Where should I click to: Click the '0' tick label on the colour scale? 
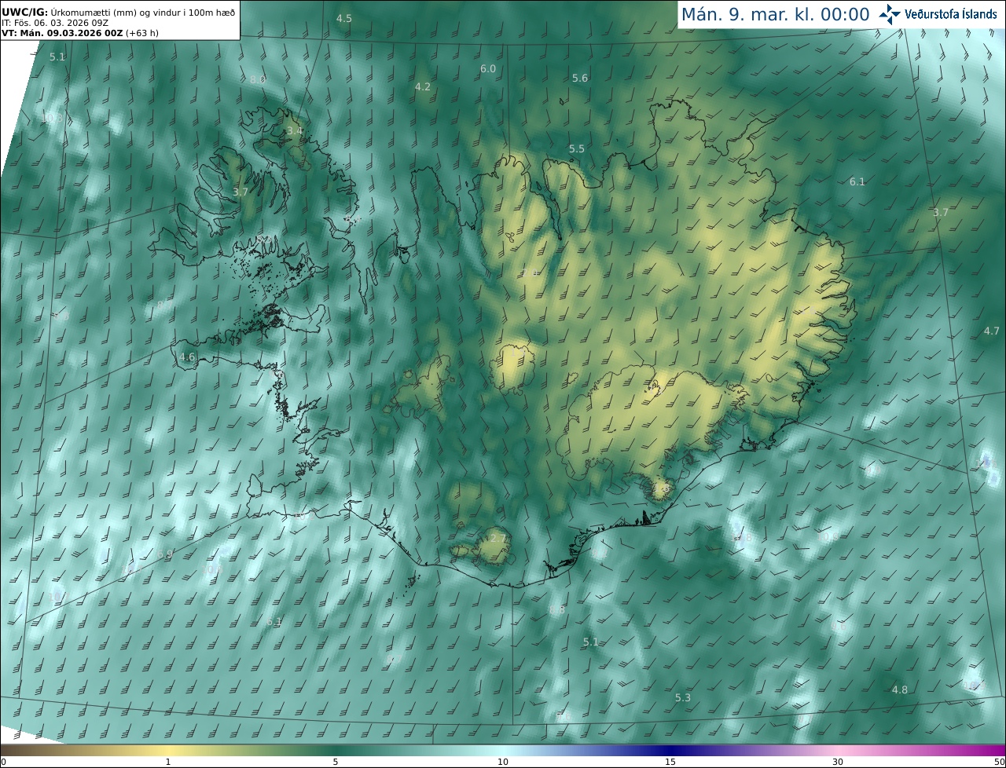[x=3, y=762]
